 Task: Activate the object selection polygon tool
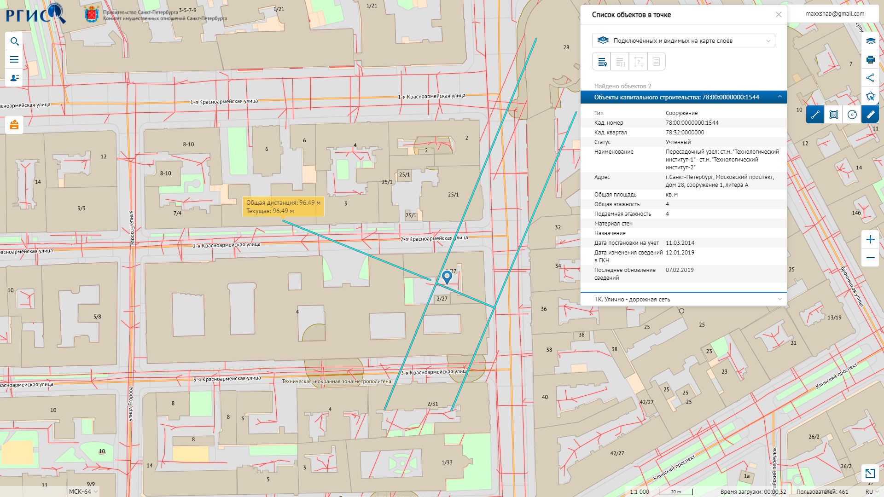point(870,96)
